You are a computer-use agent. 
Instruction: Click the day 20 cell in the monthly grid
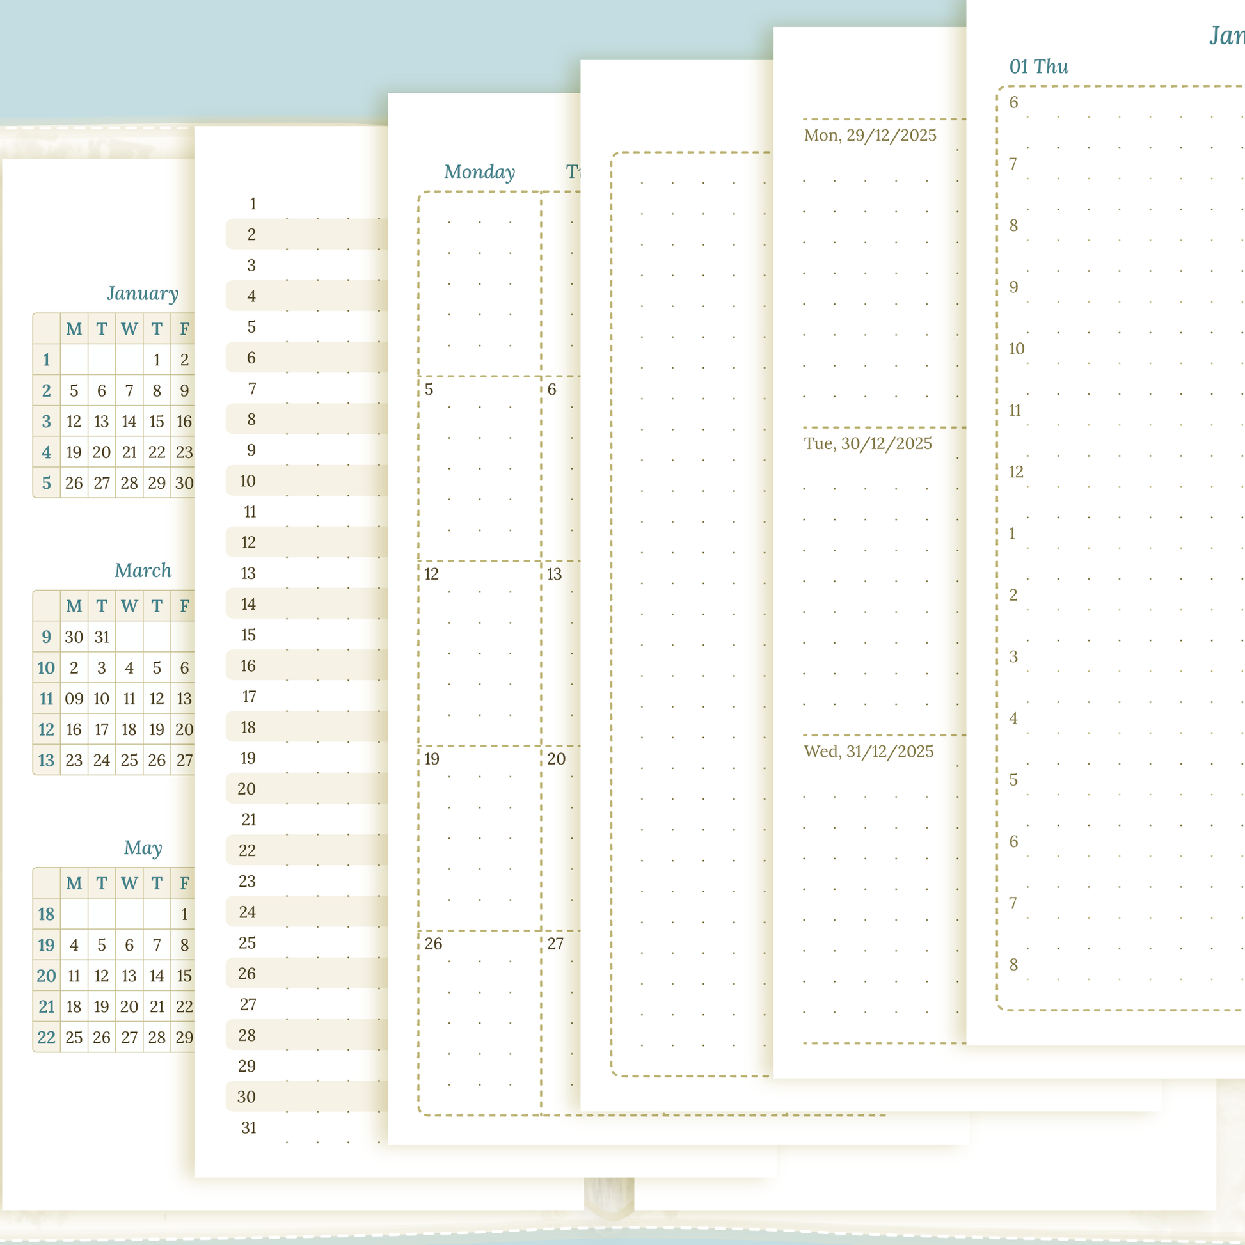(x=560, y=836)
